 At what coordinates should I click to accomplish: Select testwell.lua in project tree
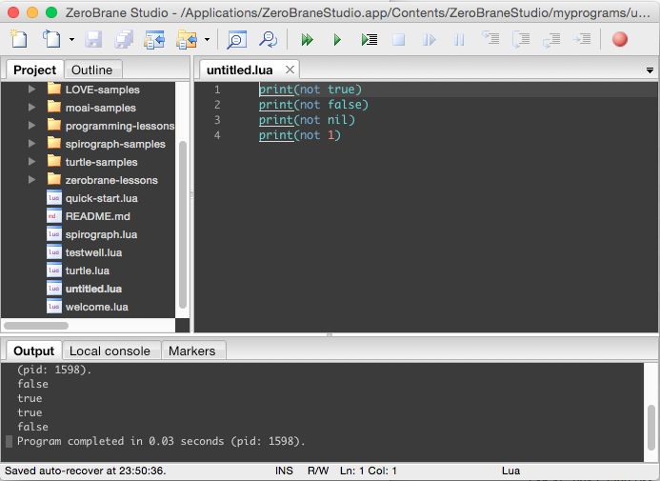coord(93,252)
